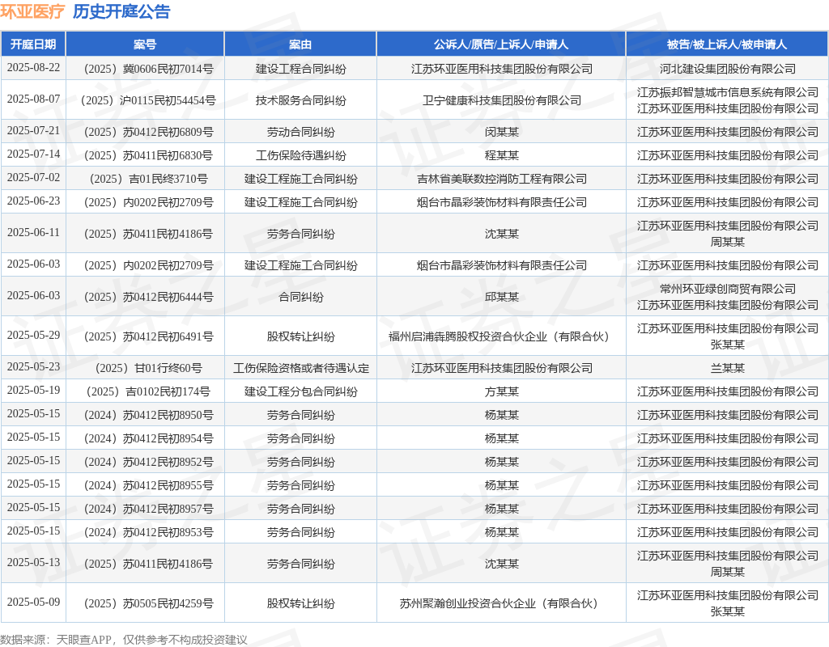Click plaintiff 卫宁健康科技集团股份有限公司

tap(502, 100)
